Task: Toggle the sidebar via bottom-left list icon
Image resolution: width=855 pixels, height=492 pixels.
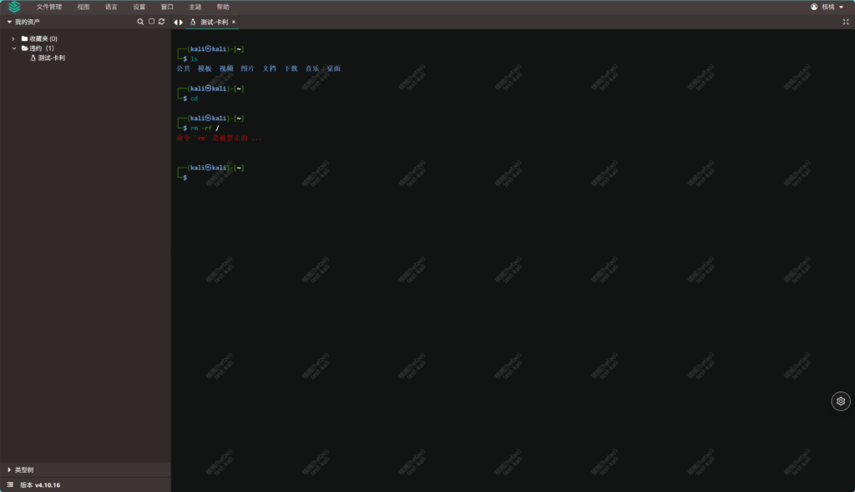Action: [10, 484]
